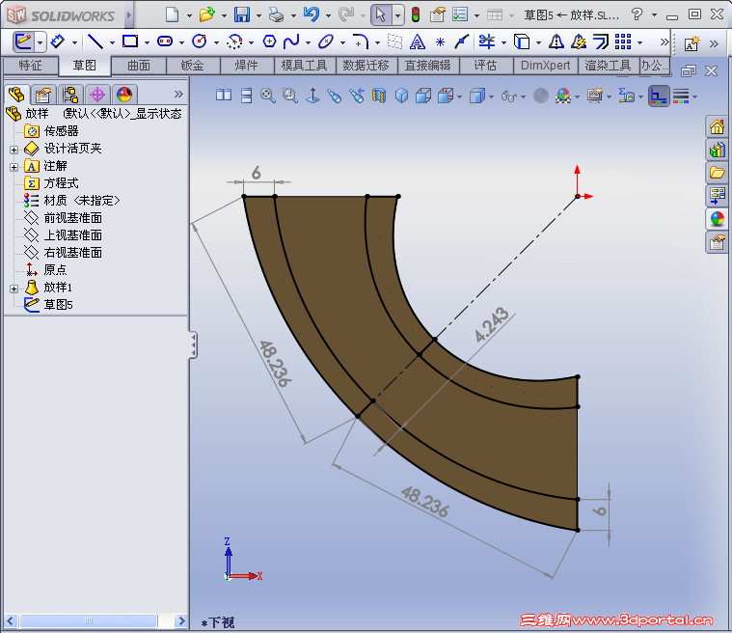Switch to the 焊件 tab
Viewport: 732px width, 633px height.
pos(247,66)
